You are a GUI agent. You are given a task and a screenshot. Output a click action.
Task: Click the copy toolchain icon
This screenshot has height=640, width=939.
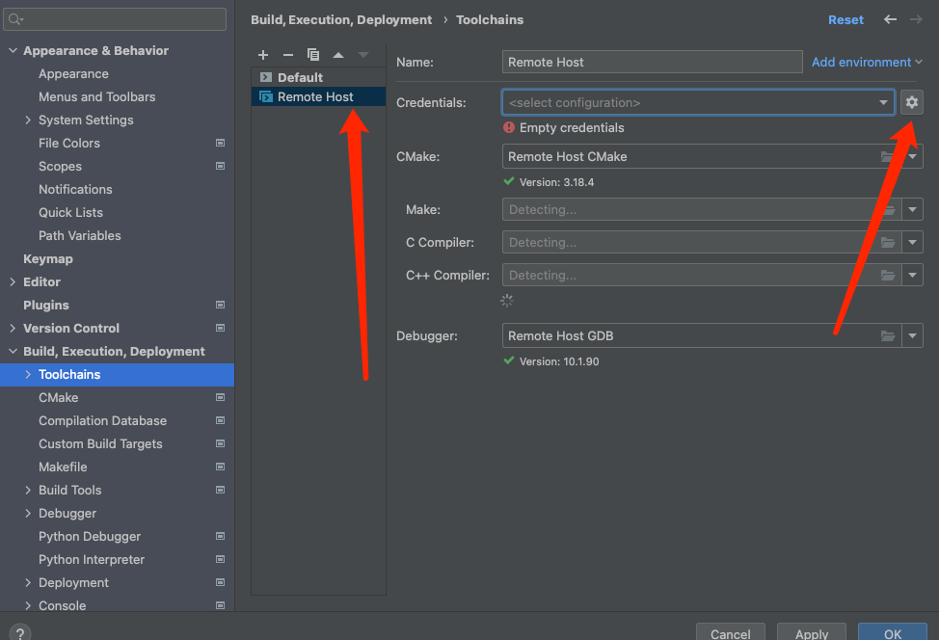point(312,55)
